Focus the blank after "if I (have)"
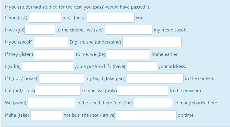The image size is (230, 127). 142,66
